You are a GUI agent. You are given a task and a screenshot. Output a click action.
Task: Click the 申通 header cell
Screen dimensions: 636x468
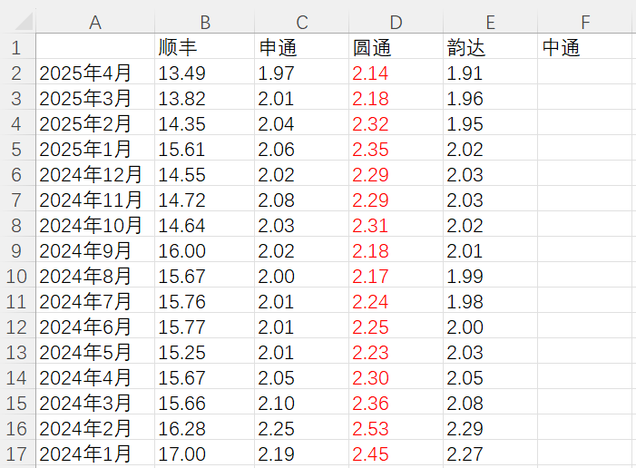pos(302,47)
